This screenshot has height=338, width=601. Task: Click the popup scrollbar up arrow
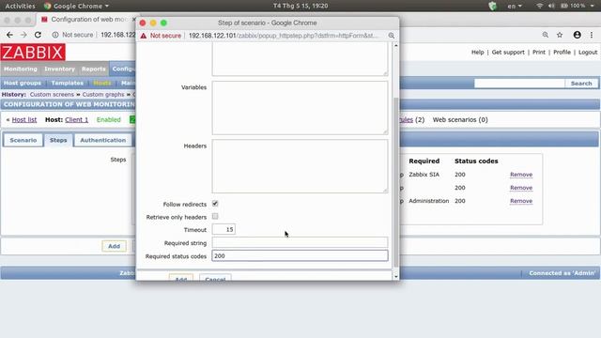click(x=396, y=46)
